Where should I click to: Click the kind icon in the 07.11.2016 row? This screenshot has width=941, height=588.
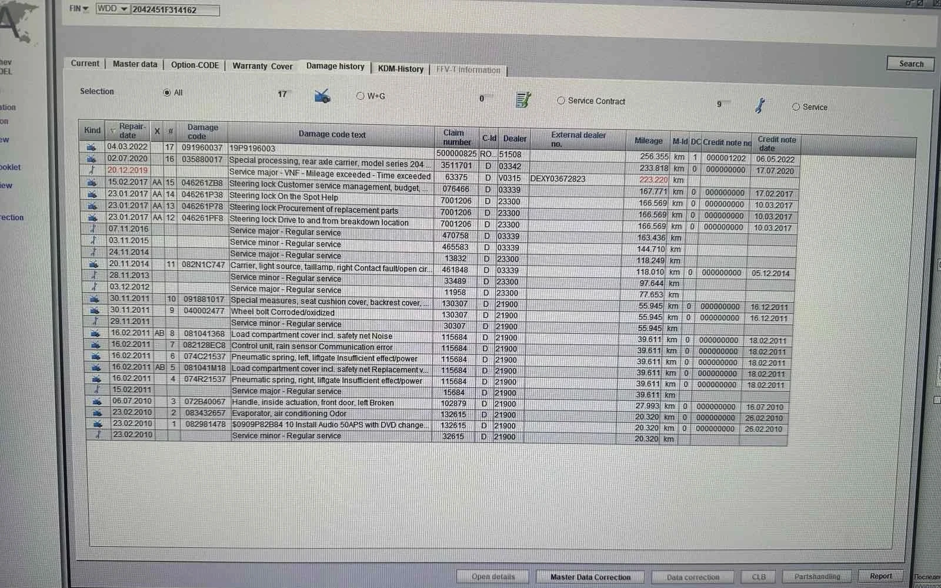click(92, 229)
